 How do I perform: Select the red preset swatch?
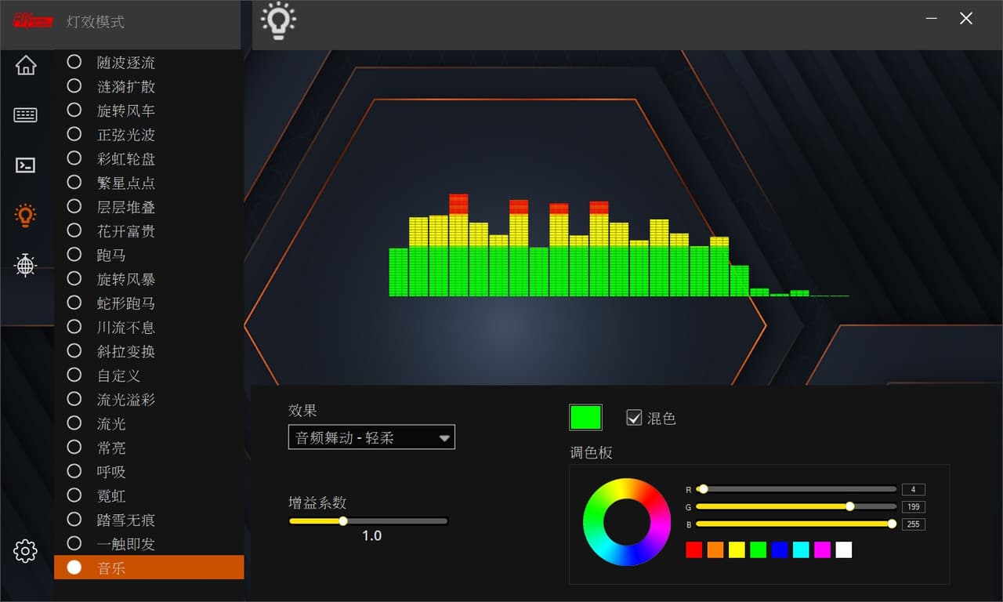[x=694, y=549]
